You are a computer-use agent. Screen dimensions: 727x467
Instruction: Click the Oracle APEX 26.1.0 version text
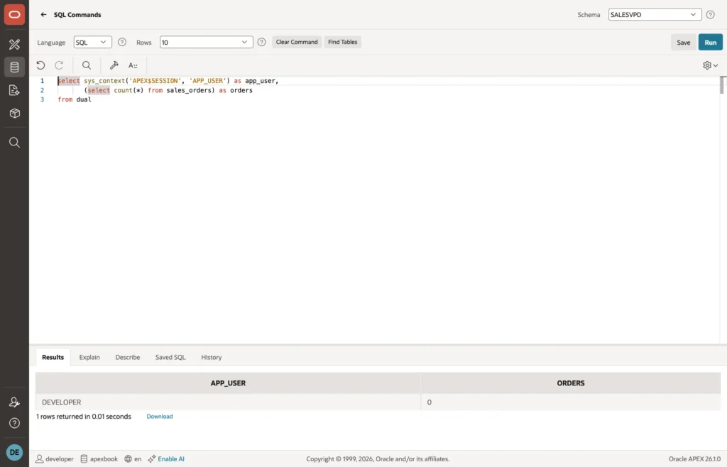point(694,459)
